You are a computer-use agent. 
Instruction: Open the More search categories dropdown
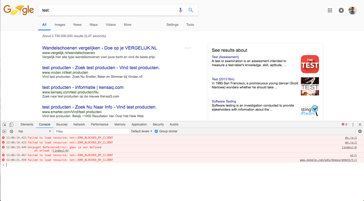[x=127, y=24]
